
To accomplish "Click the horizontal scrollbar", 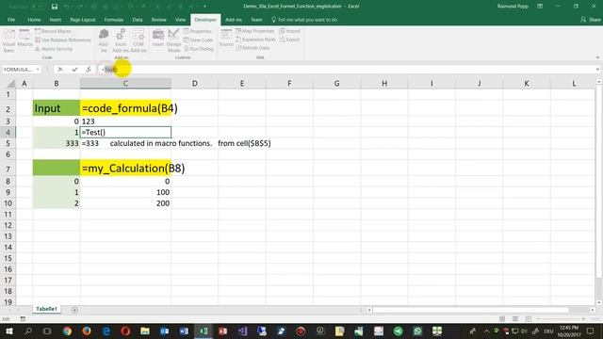I will pos(471,310).
